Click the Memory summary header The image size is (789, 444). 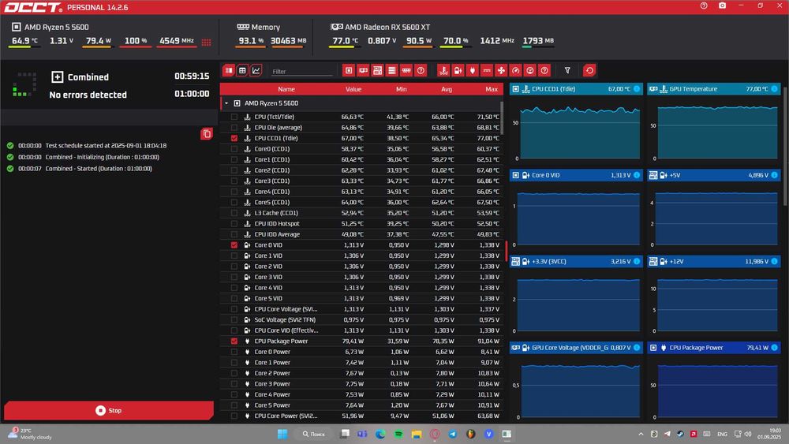259,27
